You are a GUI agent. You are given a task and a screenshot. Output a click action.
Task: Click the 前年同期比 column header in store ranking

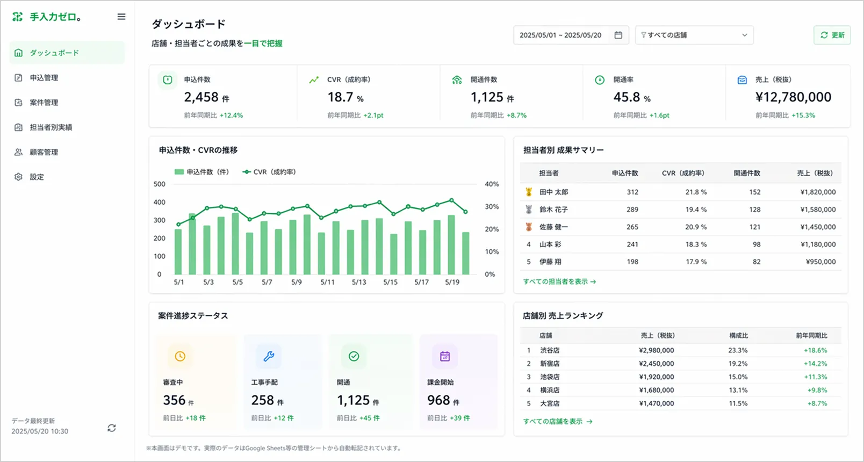pyautogui.click(x=811, y=335)
